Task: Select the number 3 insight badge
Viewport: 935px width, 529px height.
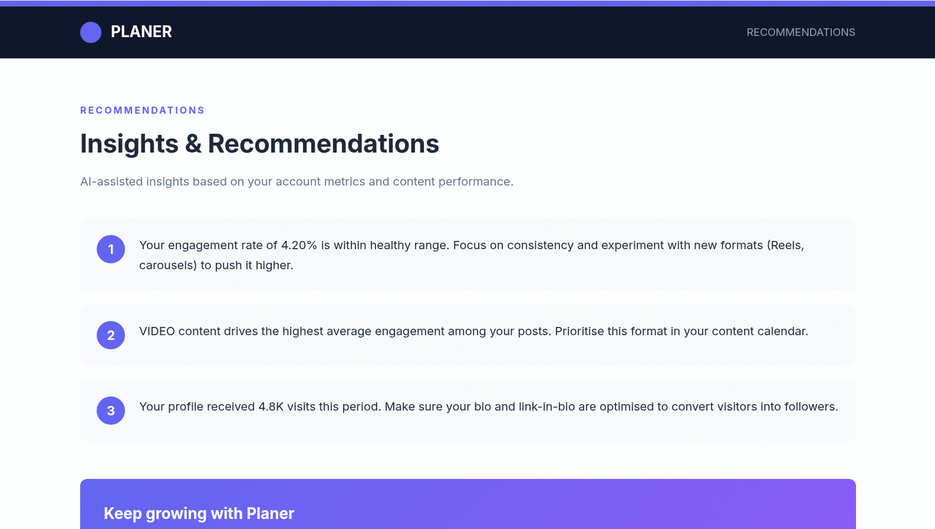Action: (x=111, y=411)
